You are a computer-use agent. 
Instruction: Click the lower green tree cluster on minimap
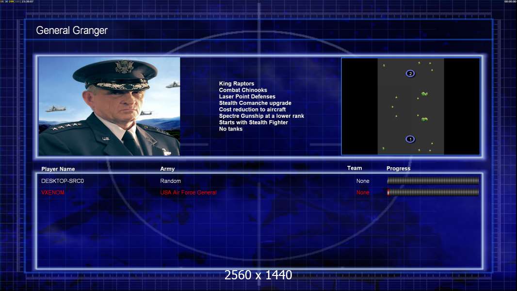pyautogui.click(x=424, y=119)
